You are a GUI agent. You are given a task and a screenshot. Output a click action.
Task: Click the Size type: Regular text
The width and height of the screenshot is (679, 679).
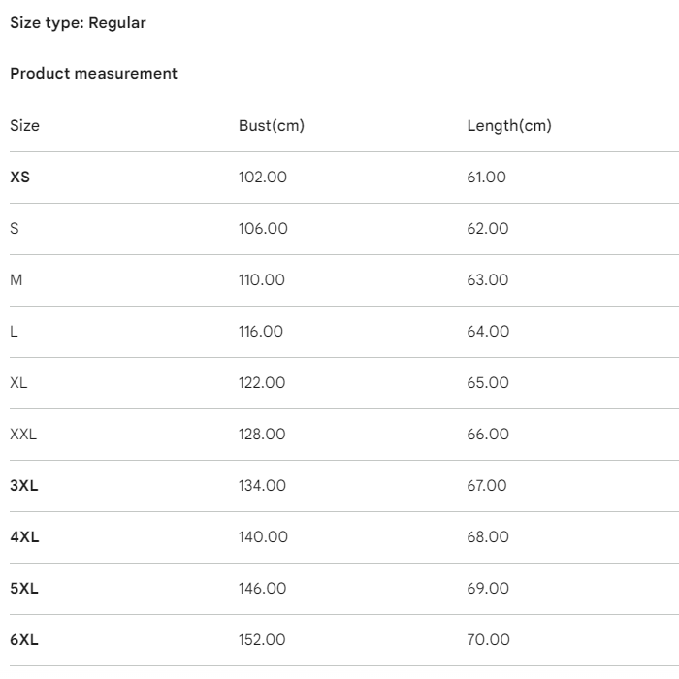tap(78, 23)
